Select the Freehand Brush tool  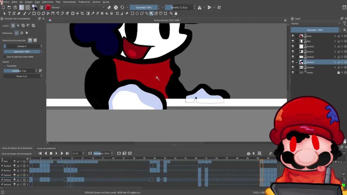[24, 13]
